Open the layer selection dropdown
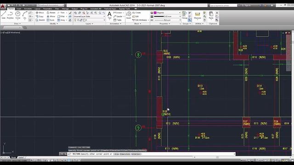294x165 pixels. click(x=89, y=20)
